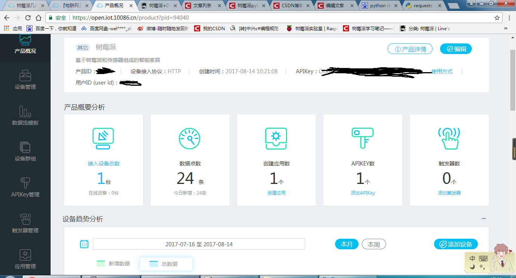Viewport: 516px width, 278px height.
Task: Open the 使用方式 link
Action: [442, 71]
